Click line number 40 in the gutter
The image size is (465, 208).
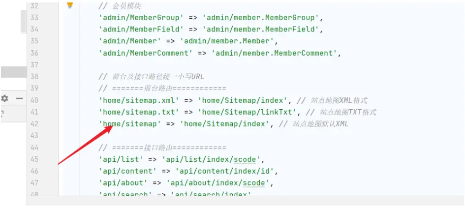34,100
